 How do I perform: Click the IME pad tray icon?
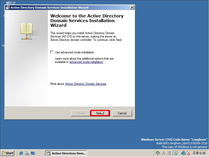coord(158,153)
